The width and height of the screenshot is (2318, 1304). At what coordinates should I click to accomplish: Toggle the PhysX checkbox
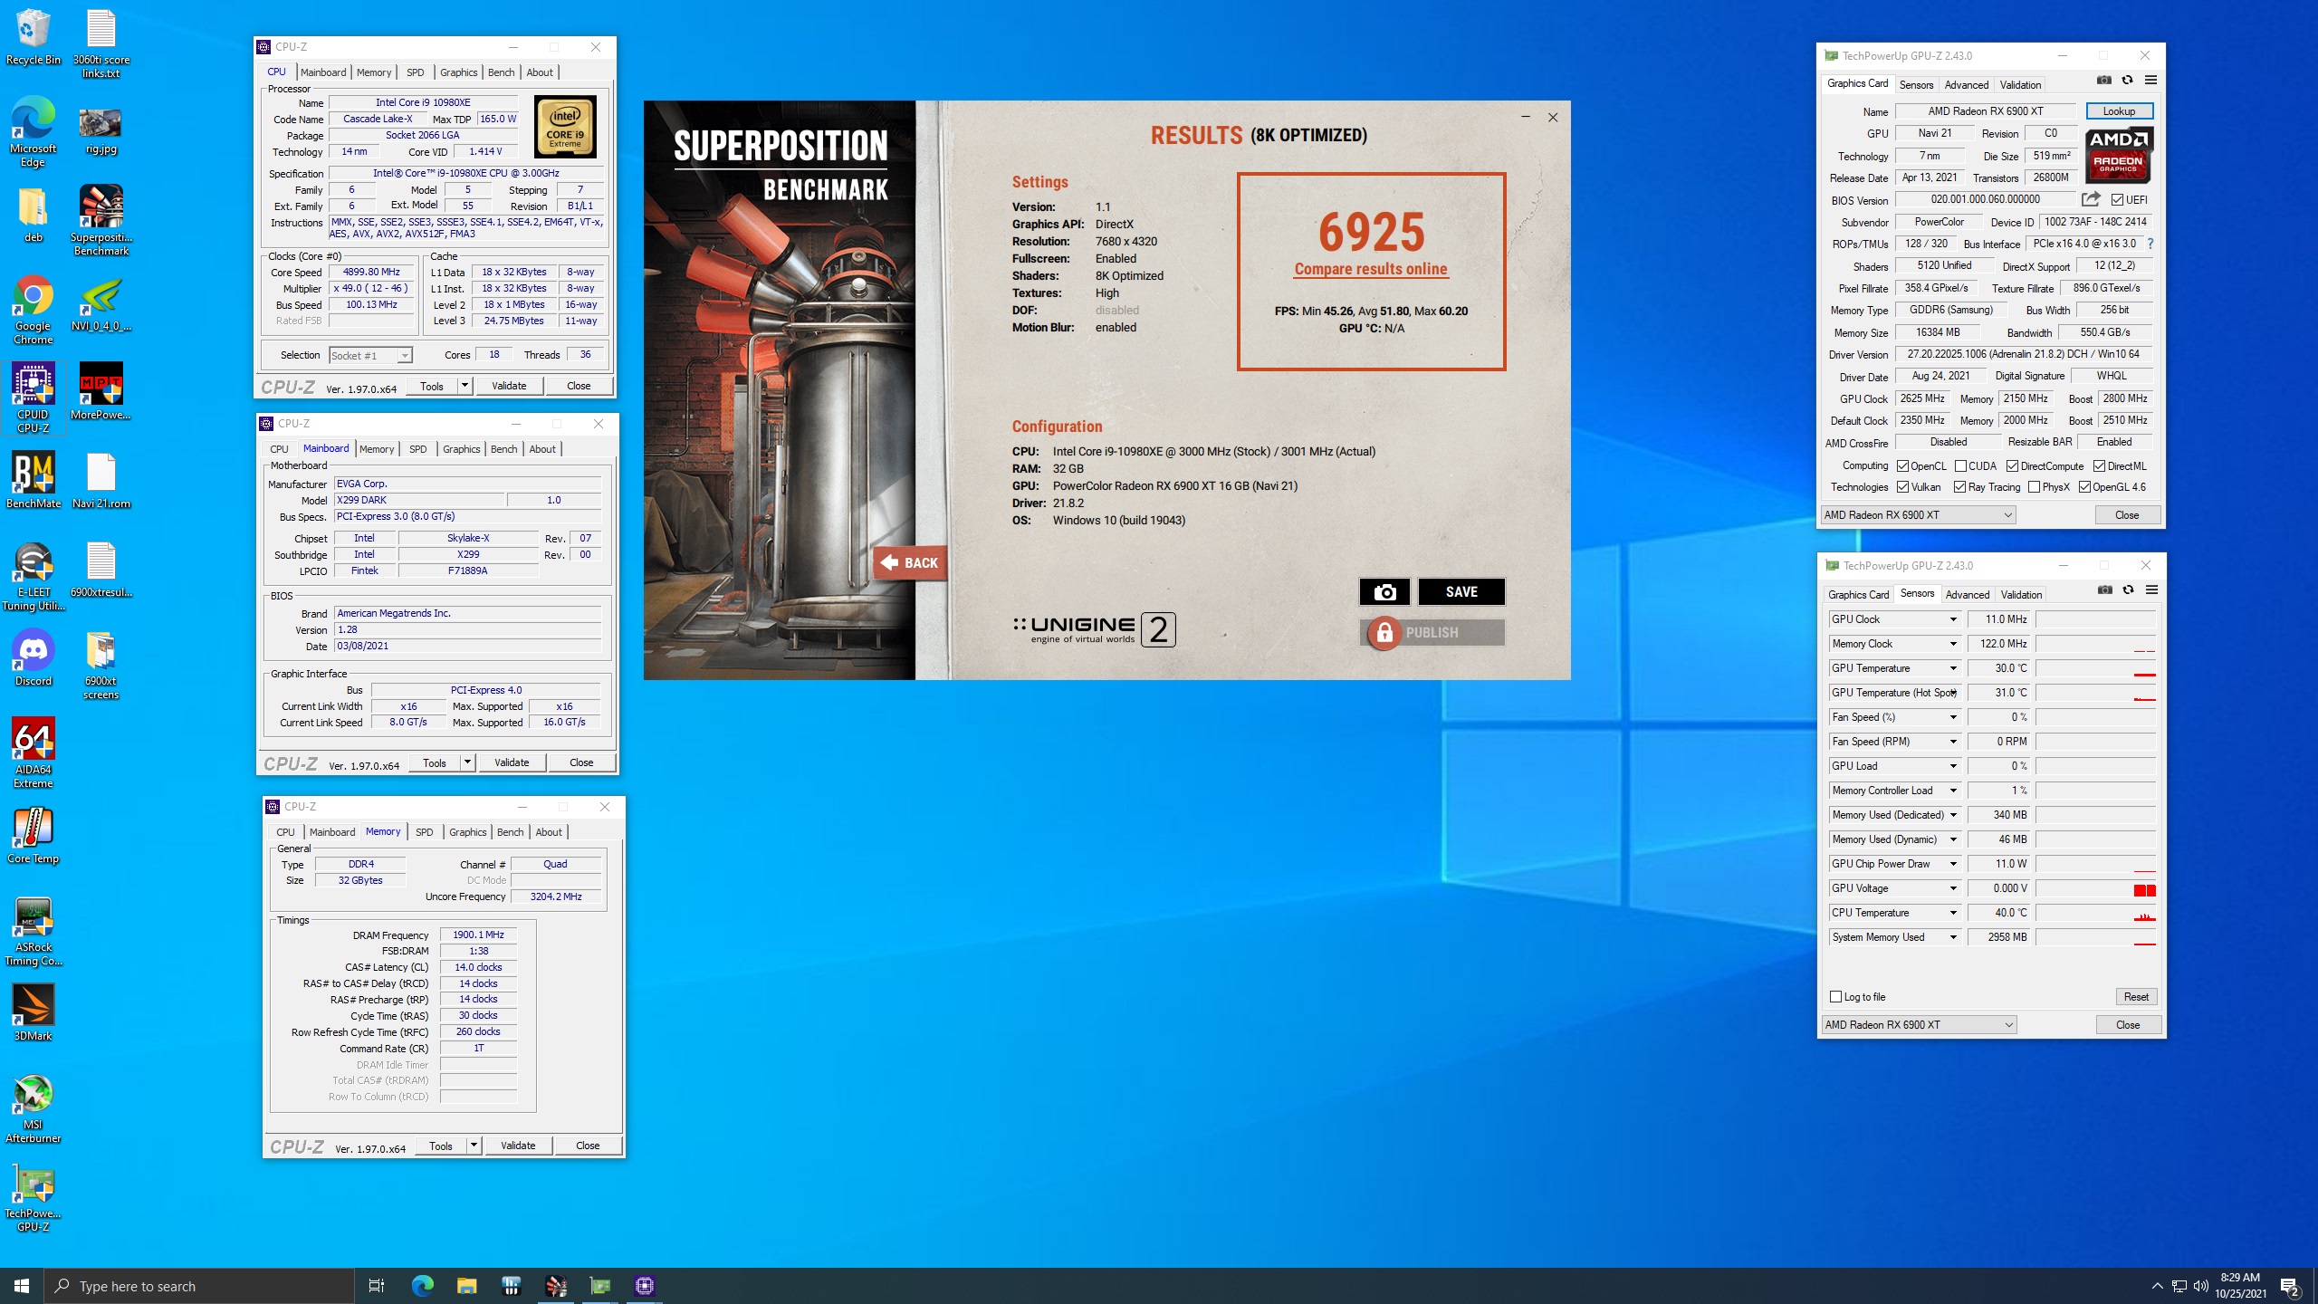coord(2035,487)
